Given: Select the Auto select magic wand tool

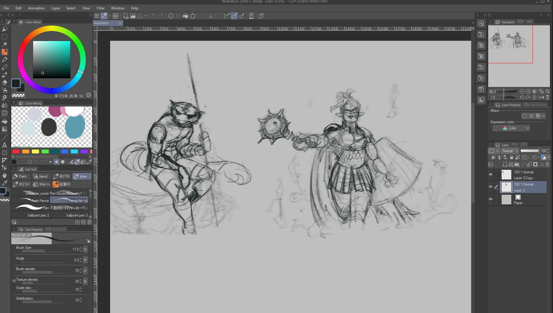Looking at the screenshot, I should tap(5, 44).
